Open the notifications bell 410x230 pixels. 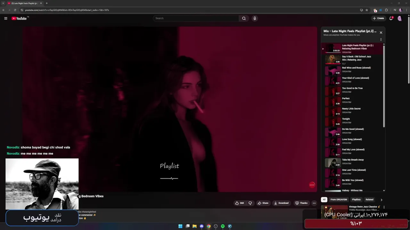(391, 18)
